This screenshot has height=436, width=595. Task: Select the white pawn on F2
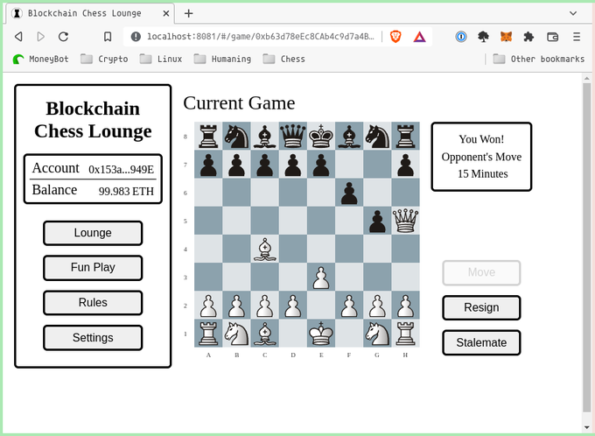point(349,306)
